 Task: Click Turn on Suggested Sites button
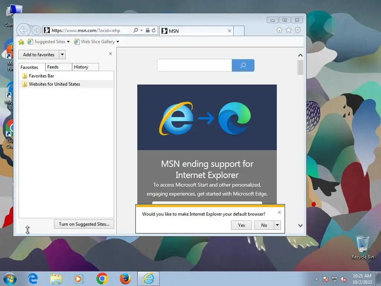84,224
